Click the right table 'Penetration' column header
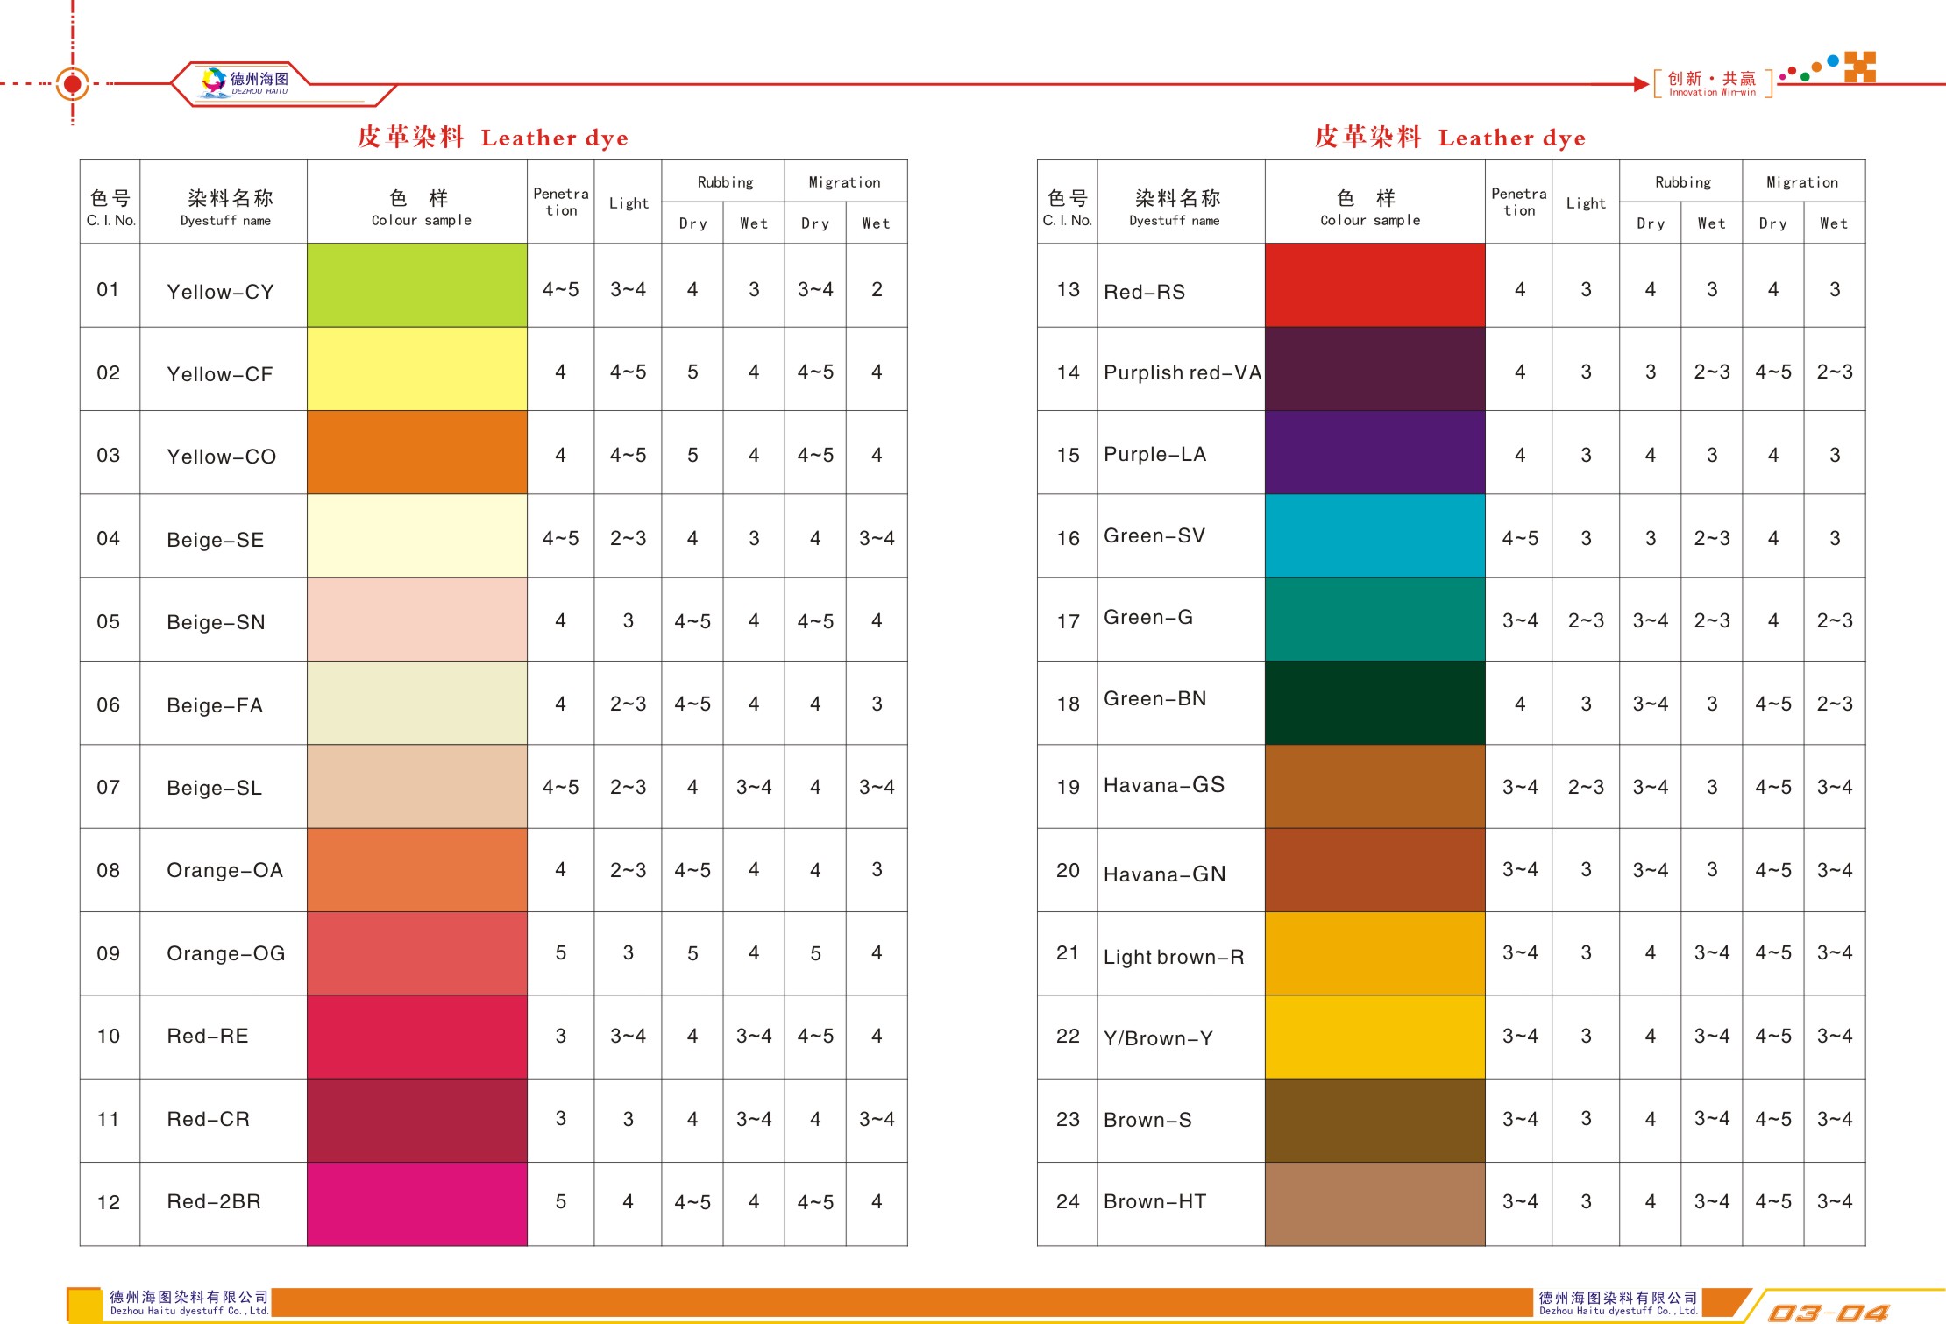 (1519, 202)
